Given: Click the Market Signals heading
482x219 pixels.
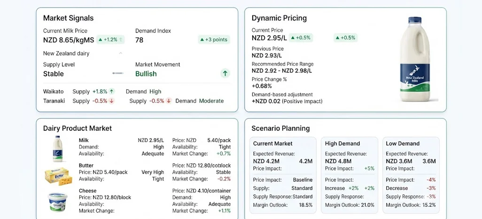Looking at the screenshot, I should click(x=68, y=18).
